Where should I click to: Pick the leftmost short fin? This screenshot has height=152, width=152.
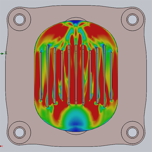(x=41, y=76)
